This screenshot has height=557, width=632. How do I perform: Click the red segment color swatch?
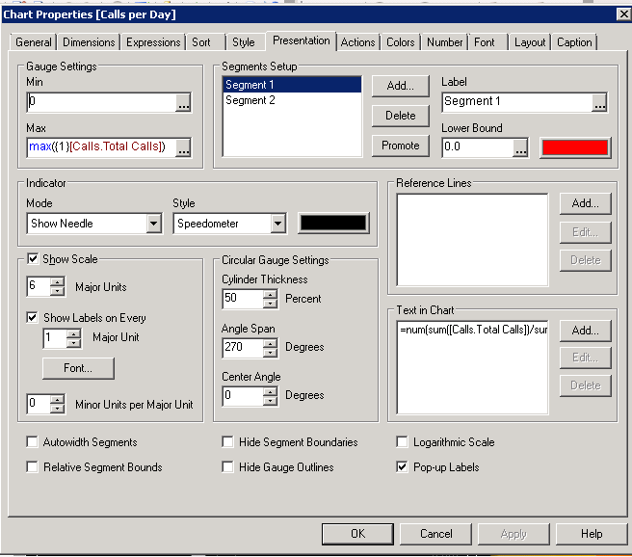(x=574, y=147)
